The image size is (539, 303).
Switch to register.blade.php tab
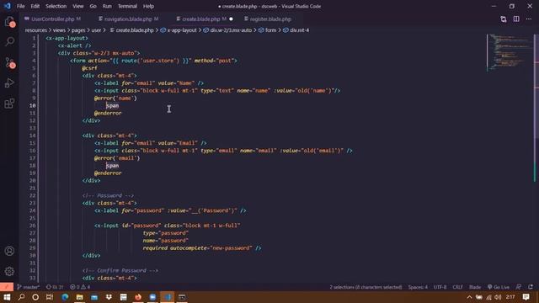point(268,19)
